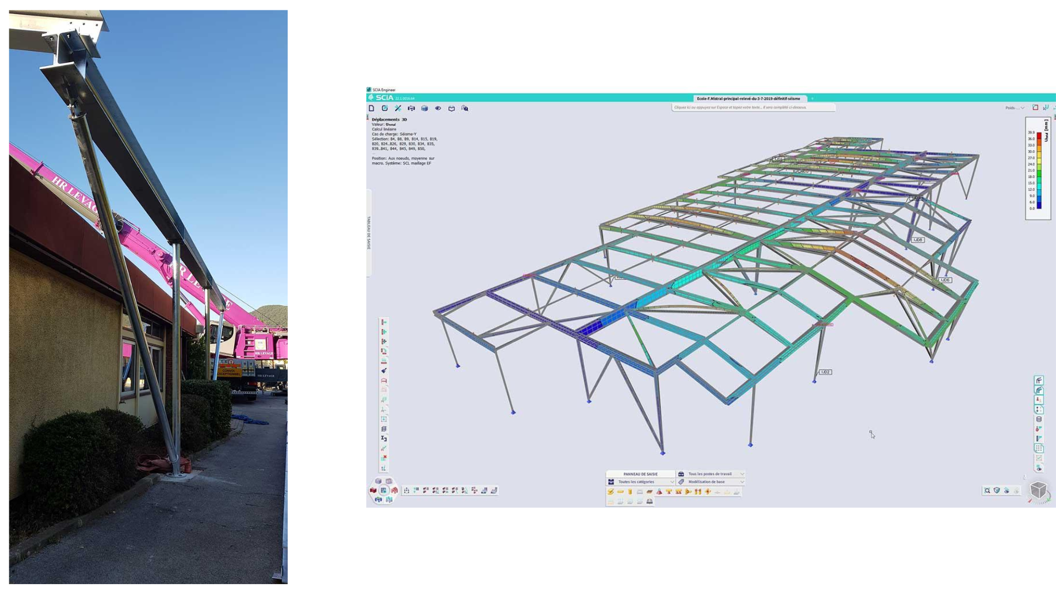Click the New project icon

(372, 108)
